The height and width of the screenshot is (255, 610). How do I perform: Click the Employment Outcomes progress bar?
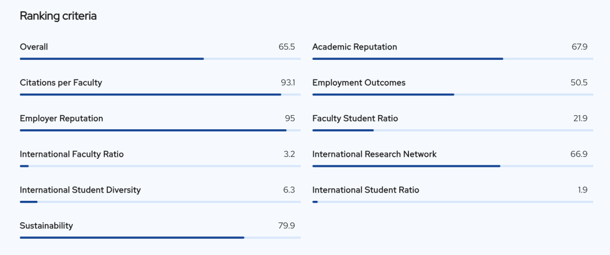click(452, 94)
